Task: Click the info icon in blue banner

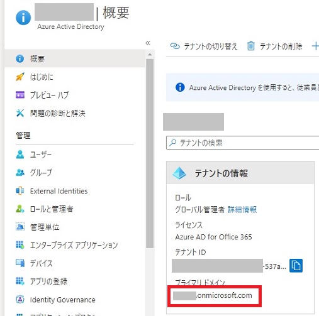Action: (180, 87)
